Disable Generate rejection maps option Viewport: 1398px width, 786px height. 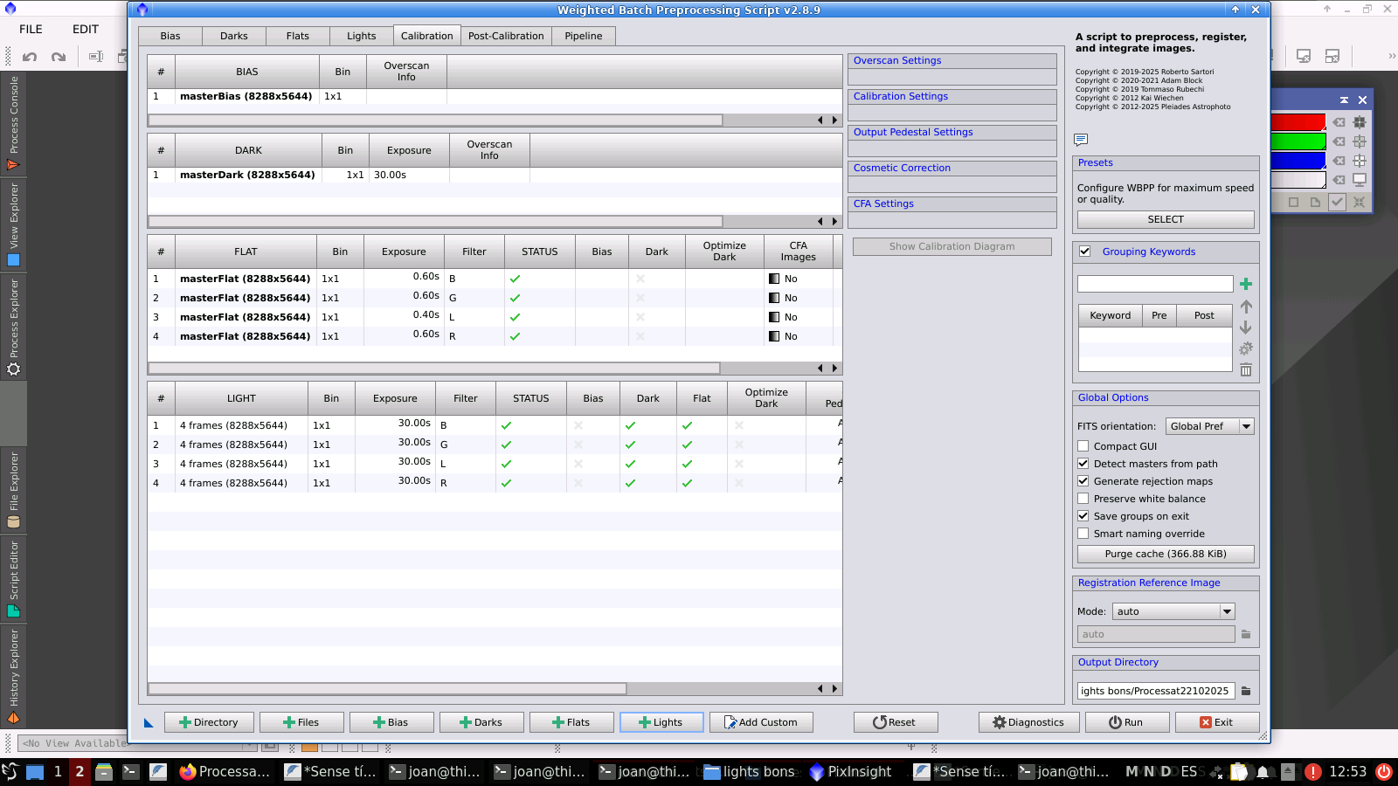click(x=1083, y=481)
